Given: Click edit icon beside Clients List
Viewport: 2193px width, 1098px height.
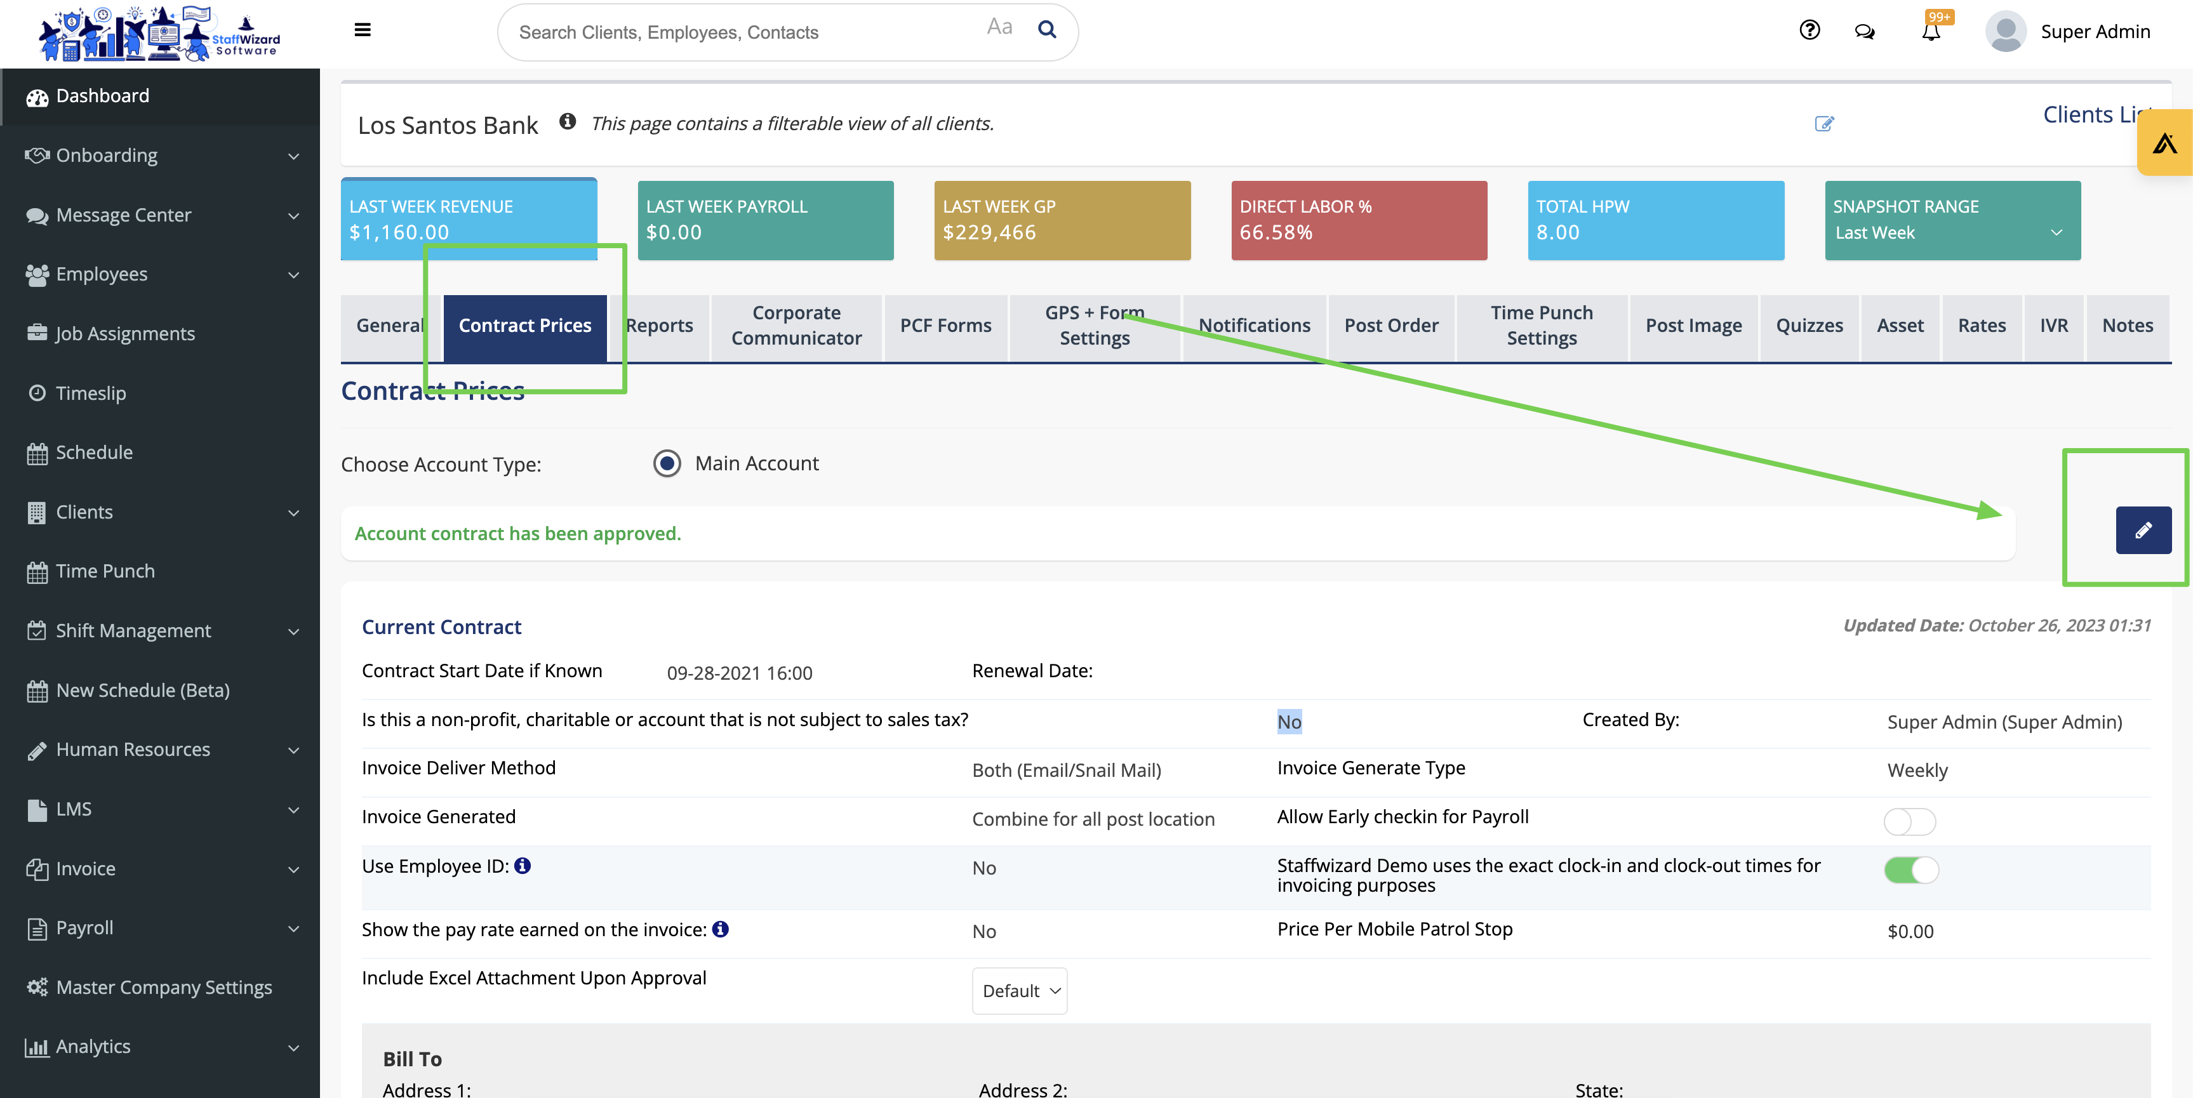Looking at the screenshot, I should tap(1823, 124).
